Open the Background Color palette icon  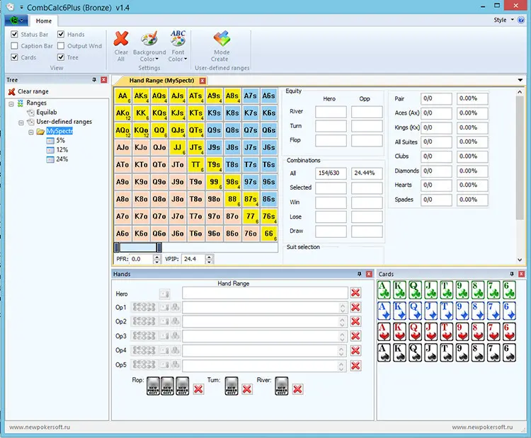(x=149, y=39)
